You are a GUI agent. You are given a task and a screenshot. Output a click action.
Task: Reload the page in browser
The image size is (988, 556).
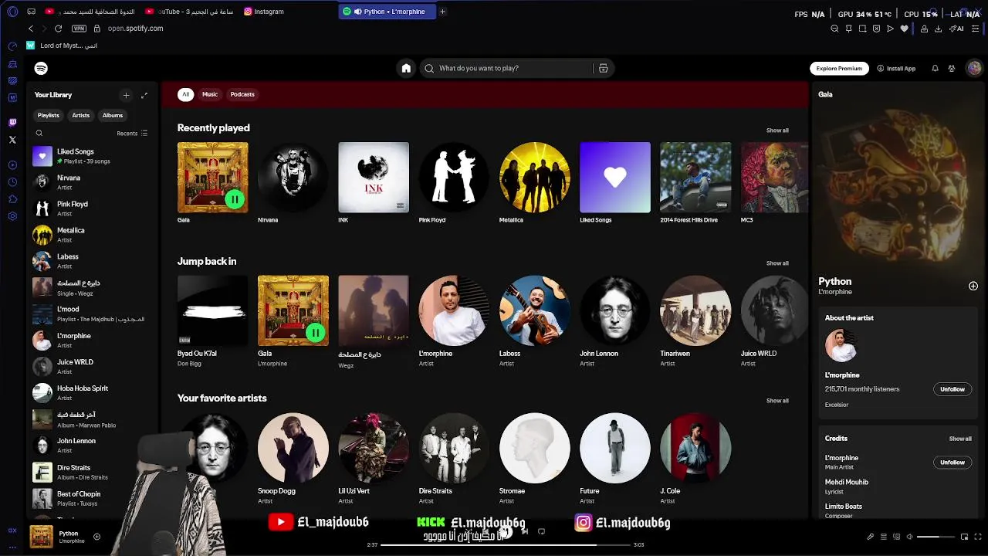tap(58, 29)
